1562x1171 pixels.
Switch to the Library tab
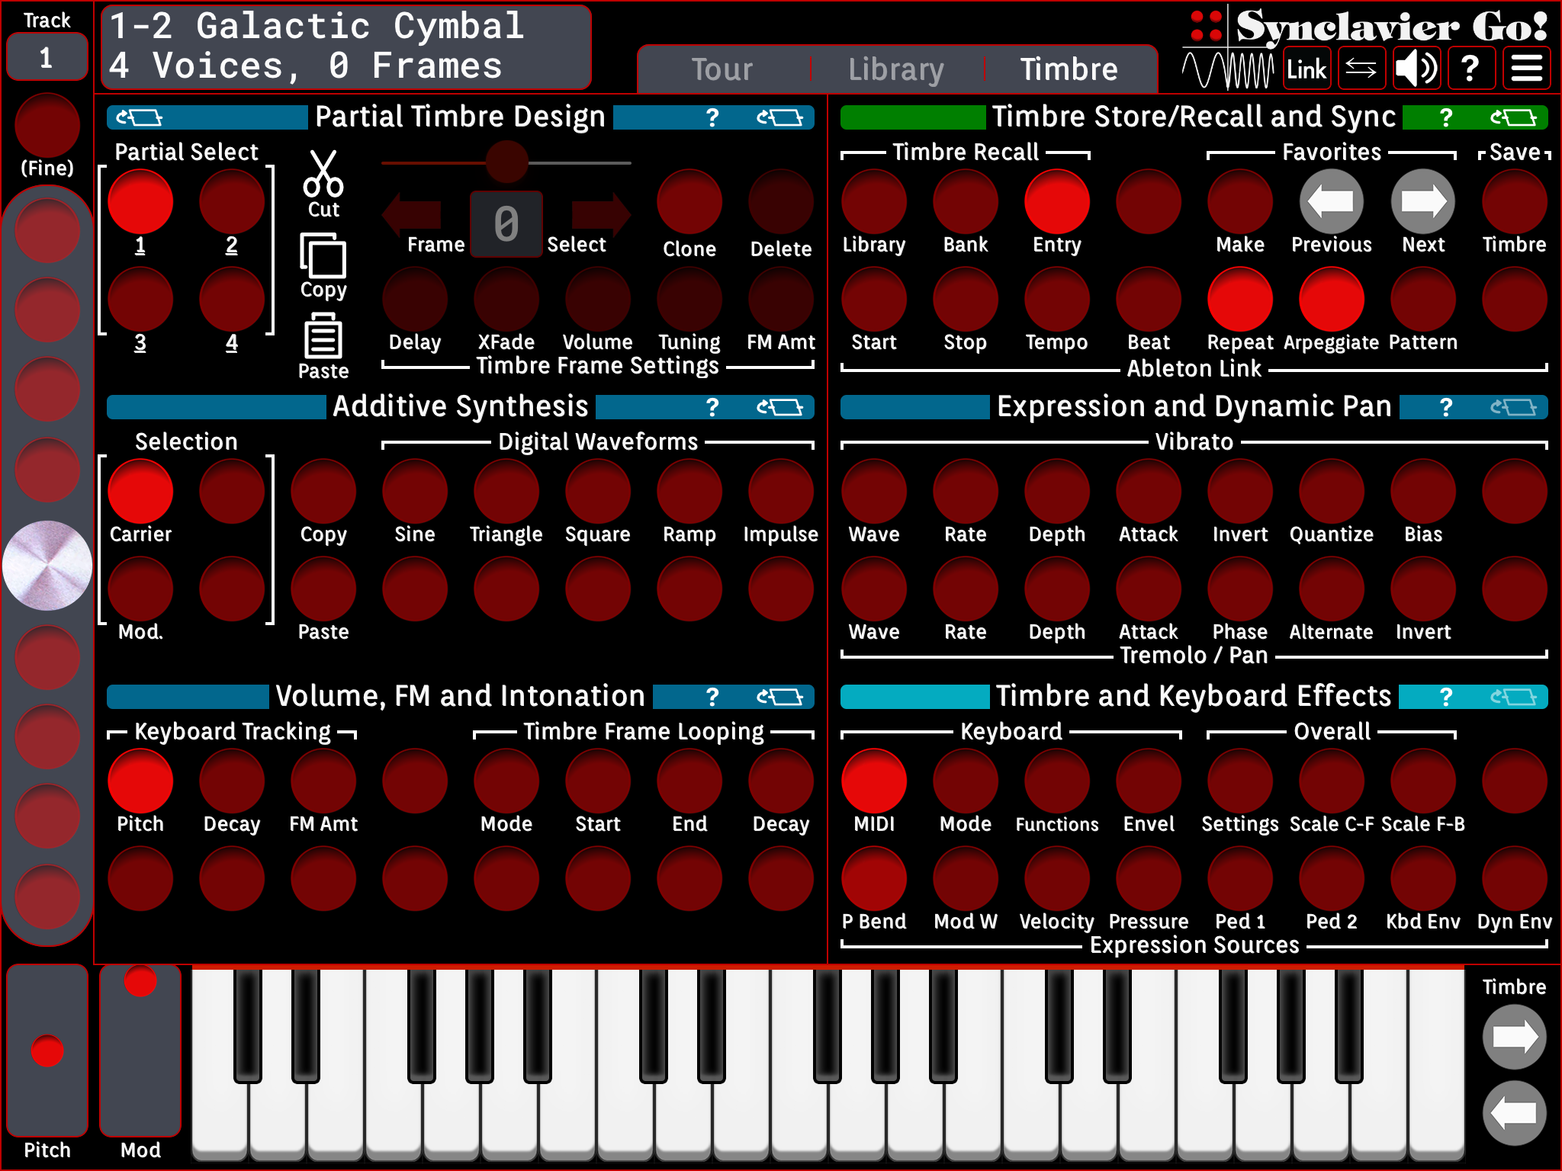895,69
